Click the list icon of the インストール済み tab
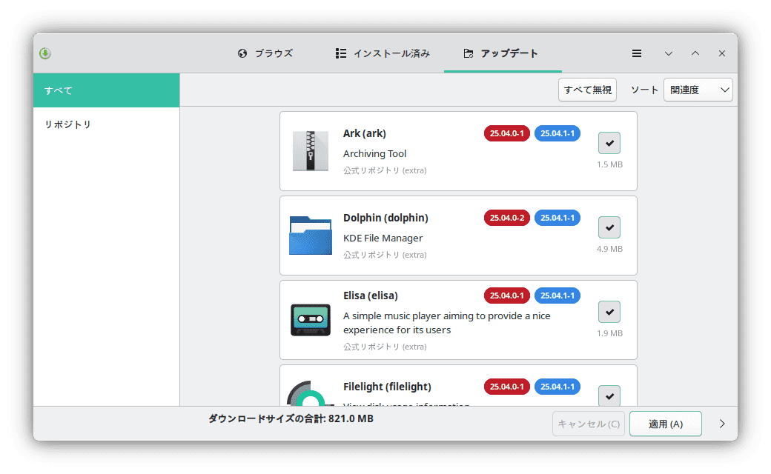The image size is (771, 474). click(341, 53)
